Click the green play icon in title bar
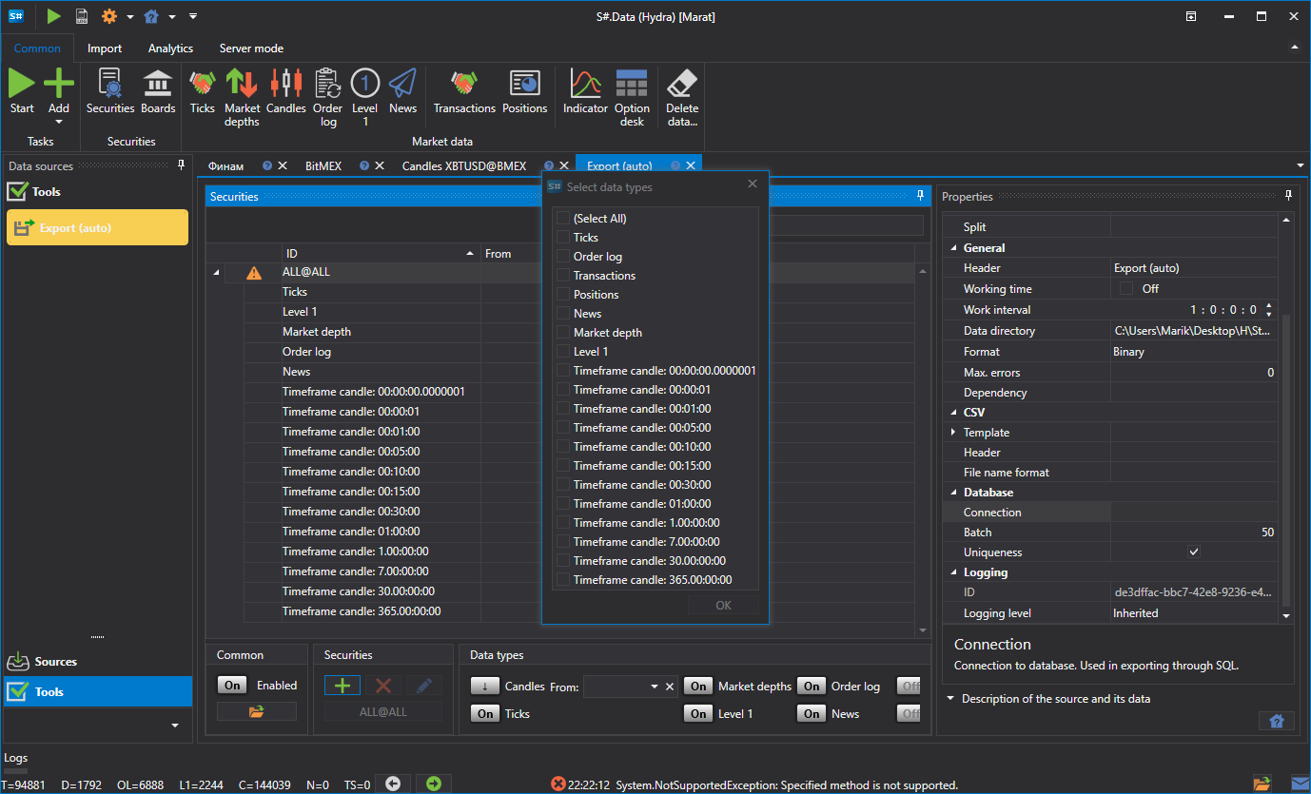 tap(53, 16)
